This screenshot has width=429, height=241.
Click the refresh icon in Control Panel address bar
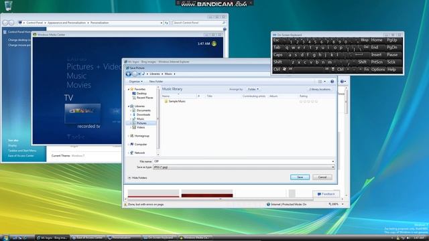[x=166, y=23]
